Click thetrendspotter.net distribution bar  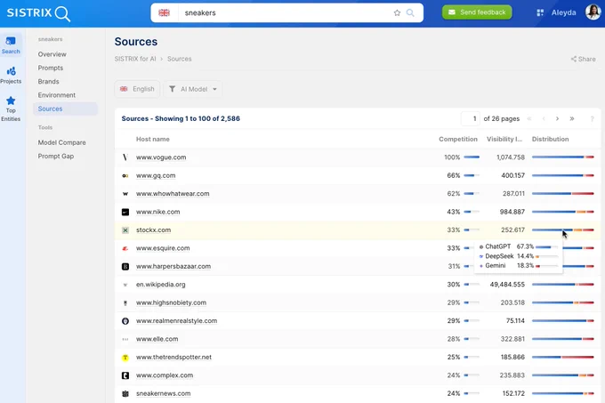coord(562,358)
